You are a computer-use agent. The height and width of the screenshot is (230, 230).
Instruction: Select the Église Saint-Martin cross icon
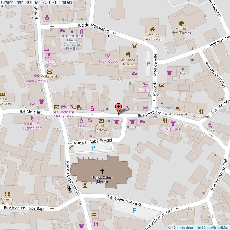[103, 170]
